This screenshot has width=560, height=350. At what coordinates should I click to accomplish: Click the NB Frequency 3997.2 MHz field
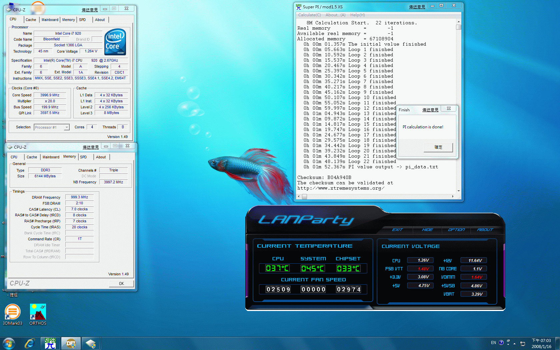[113, 182]
